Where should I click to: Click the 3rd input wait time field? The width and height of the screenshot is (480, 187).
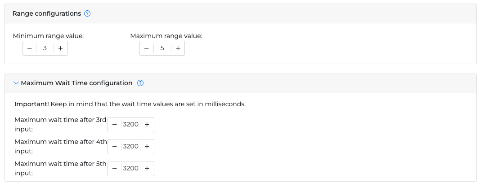[x=131, y=125]
